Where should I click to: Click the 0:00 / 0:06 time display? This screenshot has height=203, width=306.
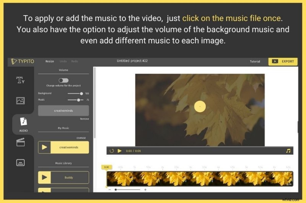point(133,151)
